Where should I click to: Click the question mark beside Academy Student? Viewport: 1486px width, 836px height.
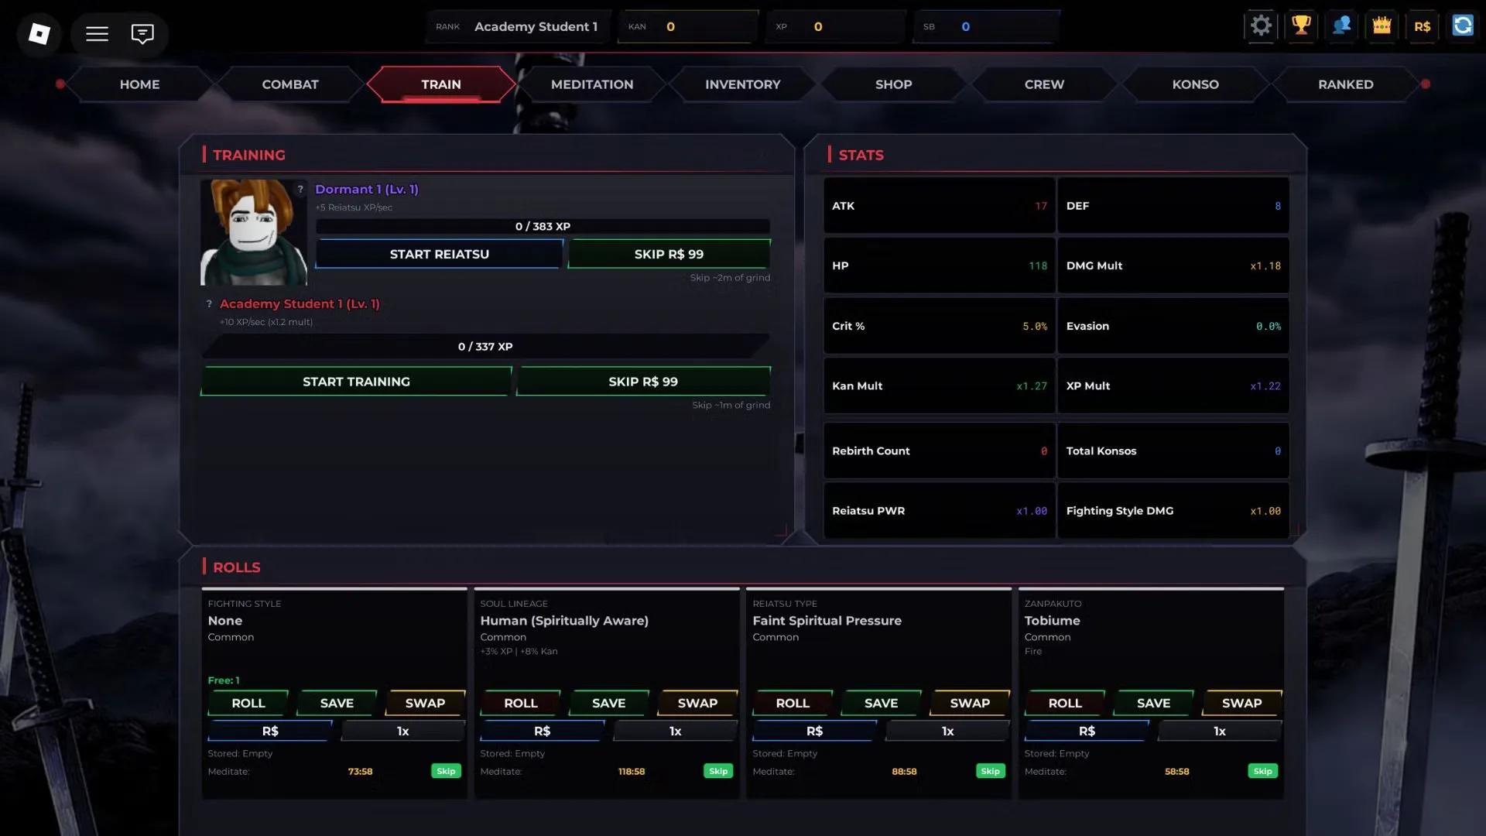coord(209,303)
